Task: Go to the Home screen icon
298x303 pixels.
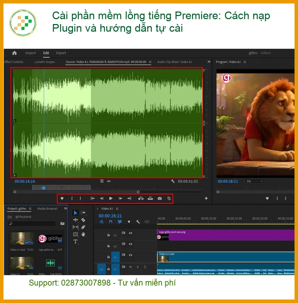Action: tap(15, 53)
